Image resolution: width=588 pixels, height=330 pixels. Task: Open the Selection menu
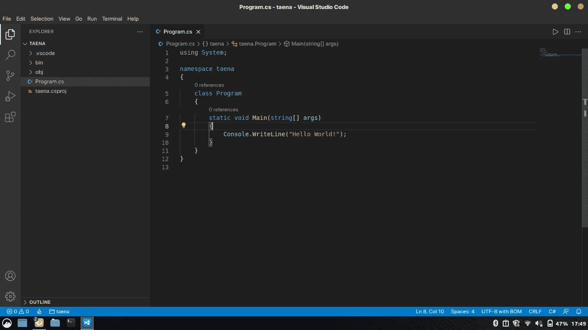point(42,19)
